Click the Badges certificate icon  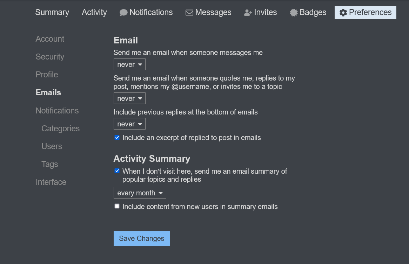(x=294, y=13)
